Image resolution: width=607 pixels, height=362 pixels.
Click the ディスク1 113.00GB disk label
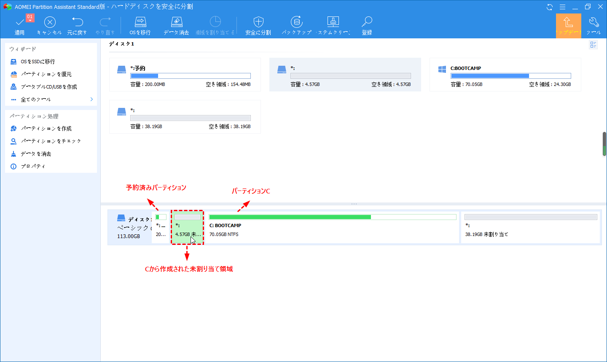pos(130,228)
